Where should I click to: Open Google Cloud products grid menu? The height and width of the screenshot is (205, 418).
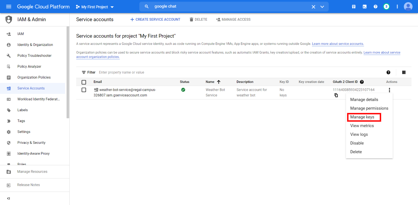(354, 6)
